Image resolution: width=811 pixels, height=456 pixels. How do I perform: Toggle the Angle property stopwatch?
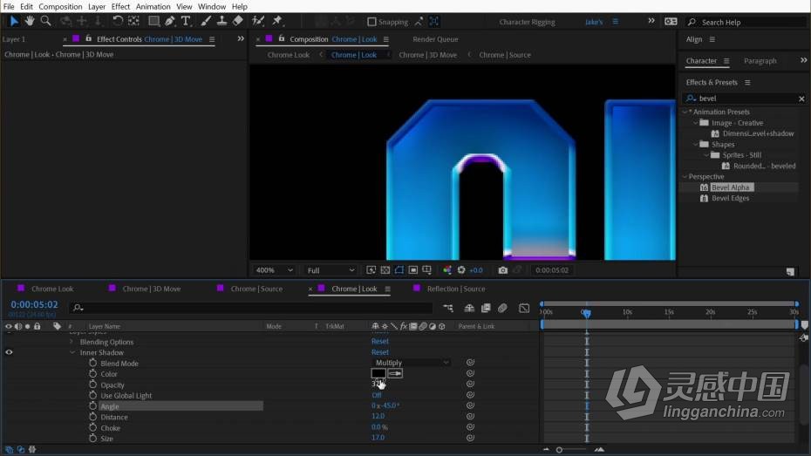pos(93,405)
